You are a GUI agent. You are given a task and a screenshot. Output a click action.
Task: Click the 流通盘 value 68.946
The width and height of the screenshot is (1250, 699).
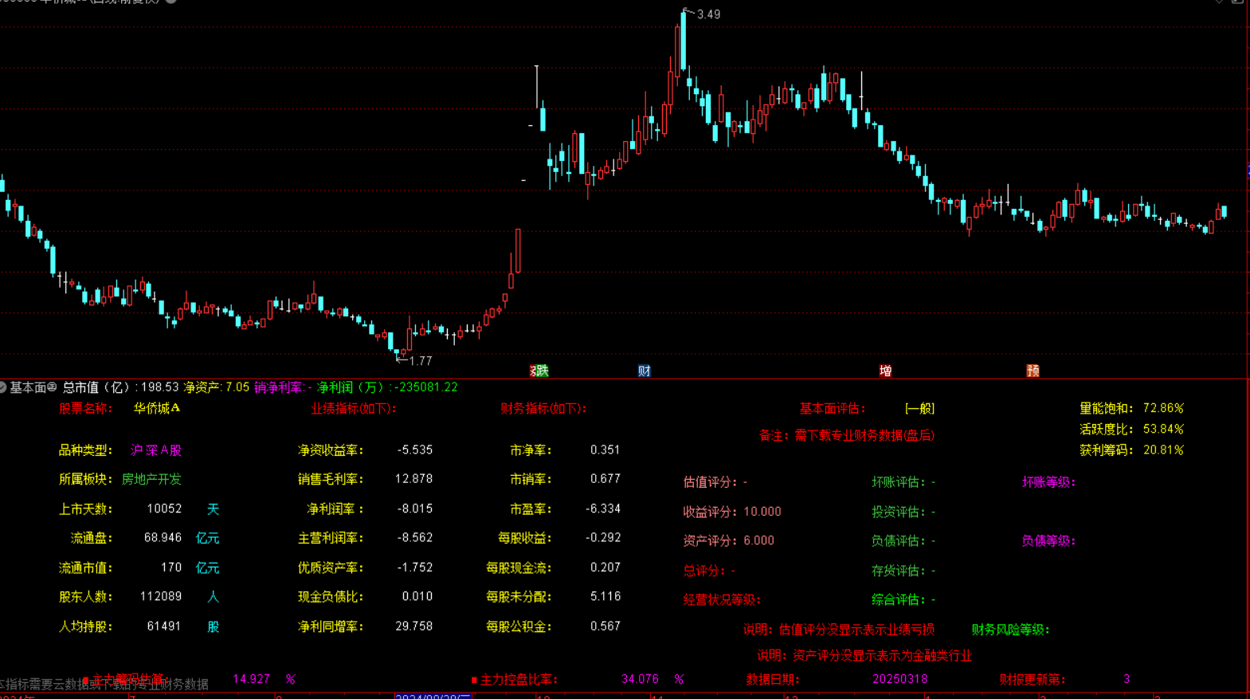click(x=163, y=538)
